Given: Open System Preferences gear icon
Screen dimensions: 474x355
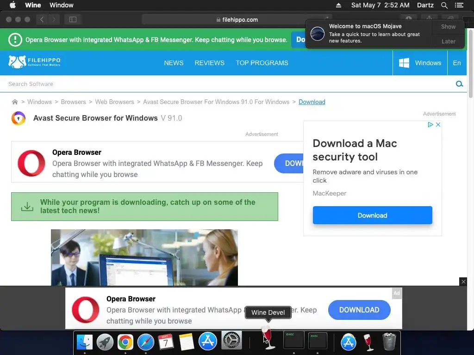Looking at the screenshot, I should (231, 341).
